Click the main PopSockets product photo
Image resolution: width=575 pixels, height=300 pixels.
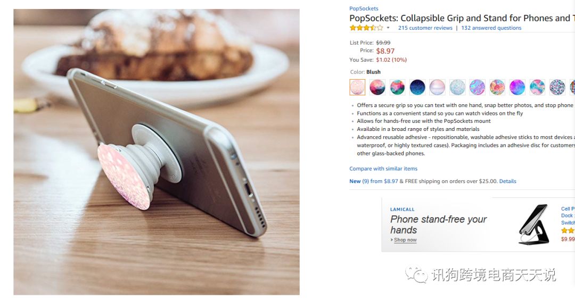(157, 152)
